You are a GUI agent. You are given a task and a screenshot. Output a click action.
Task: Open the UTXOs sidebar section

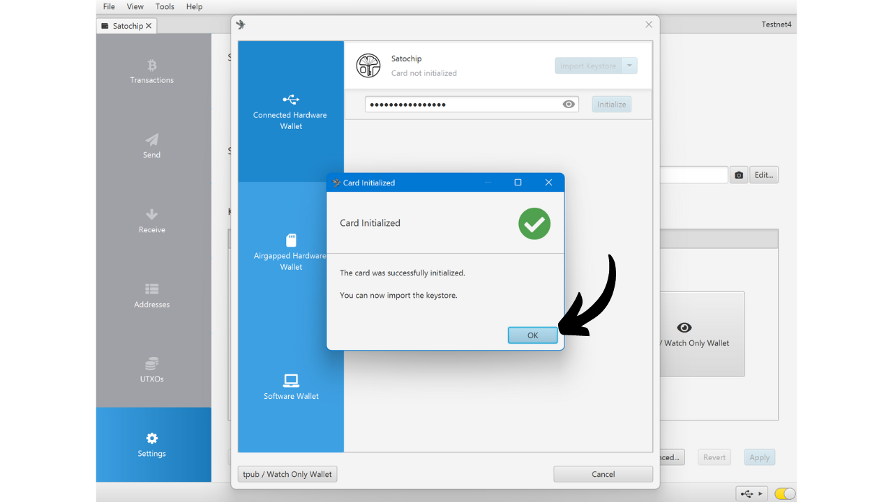[x=152, y=370]
